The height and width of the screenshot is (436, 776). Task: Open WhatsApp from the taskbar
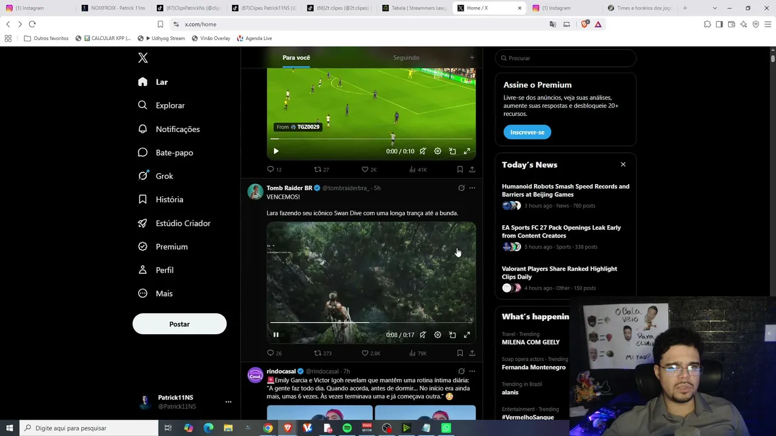446,428
